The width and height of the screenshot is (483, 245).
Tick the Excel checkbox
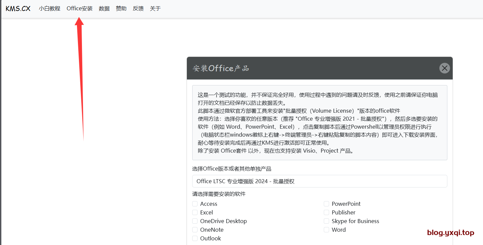coord(195,212)
